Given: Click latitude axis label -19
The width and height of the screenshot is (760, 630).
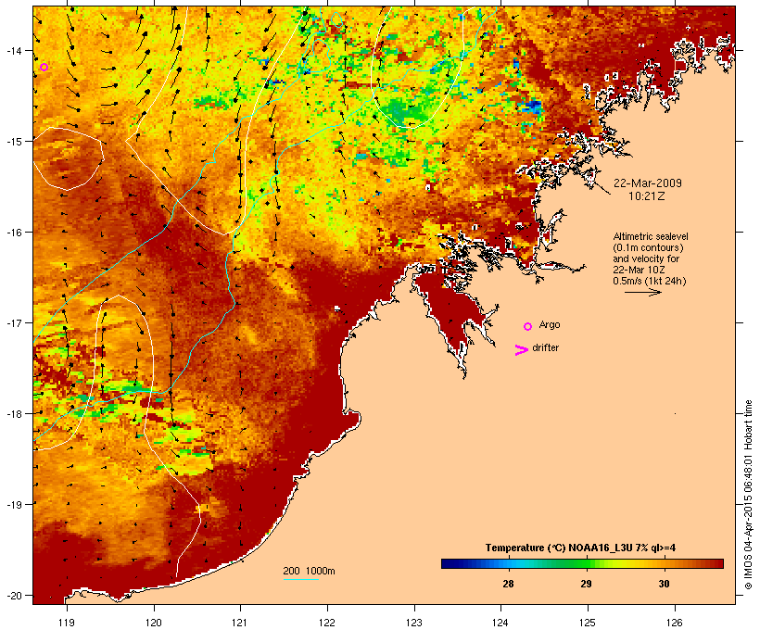Looking at the screenshot, I should pos(12,505).
